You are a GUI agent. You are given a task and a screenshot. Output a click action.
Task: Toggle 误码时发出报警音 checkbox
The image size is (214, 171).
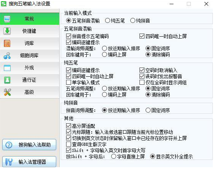142,76
